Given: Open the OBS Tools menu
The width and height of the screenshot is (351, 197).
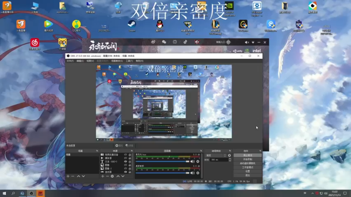Looking at the screenshot, I should coord(129,61).
